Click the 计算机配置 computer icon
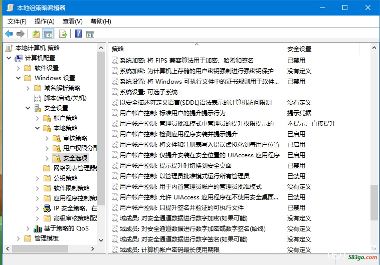The image size is (380, 265). point(19,58)
